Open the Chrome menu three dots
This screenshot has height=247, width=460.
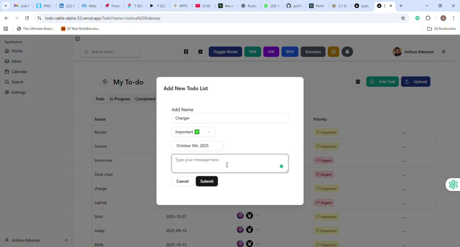pos(454,18)
